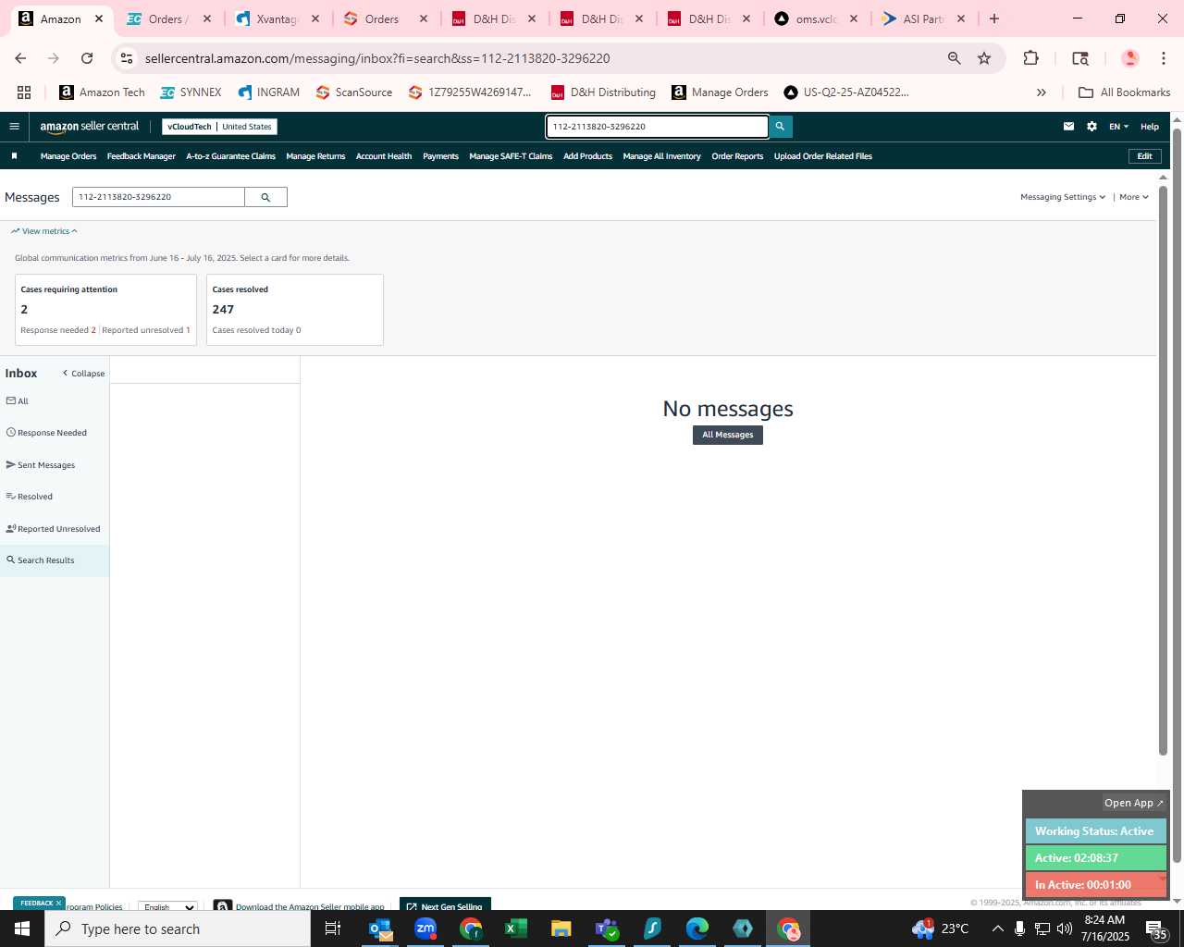Open the EN language dropdown

pos(1119,127)
